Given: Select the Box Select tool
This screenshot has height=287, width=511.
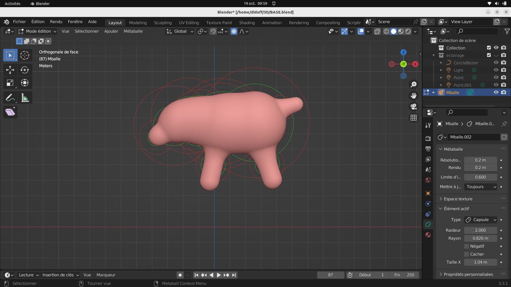Looking at the screenshot, I should click(10, 55).
